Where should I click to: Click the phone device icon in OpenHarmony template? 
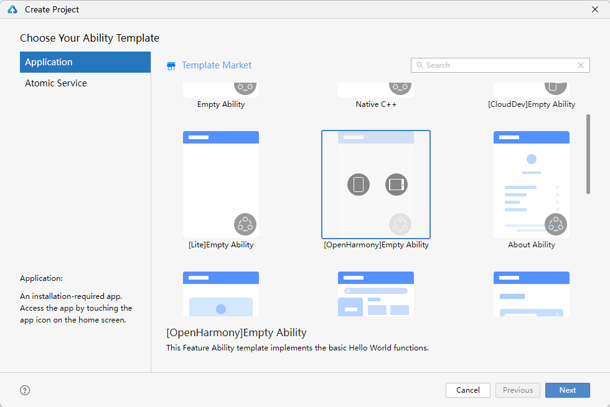359,185
